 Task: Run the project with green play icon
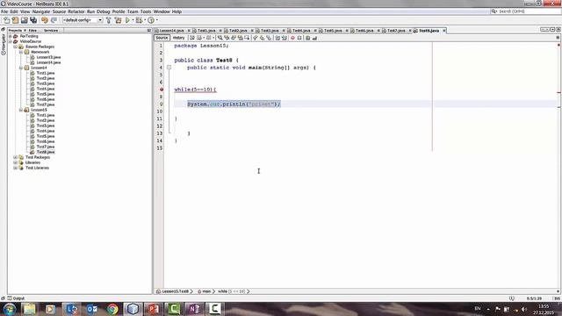tap(127, 20)
